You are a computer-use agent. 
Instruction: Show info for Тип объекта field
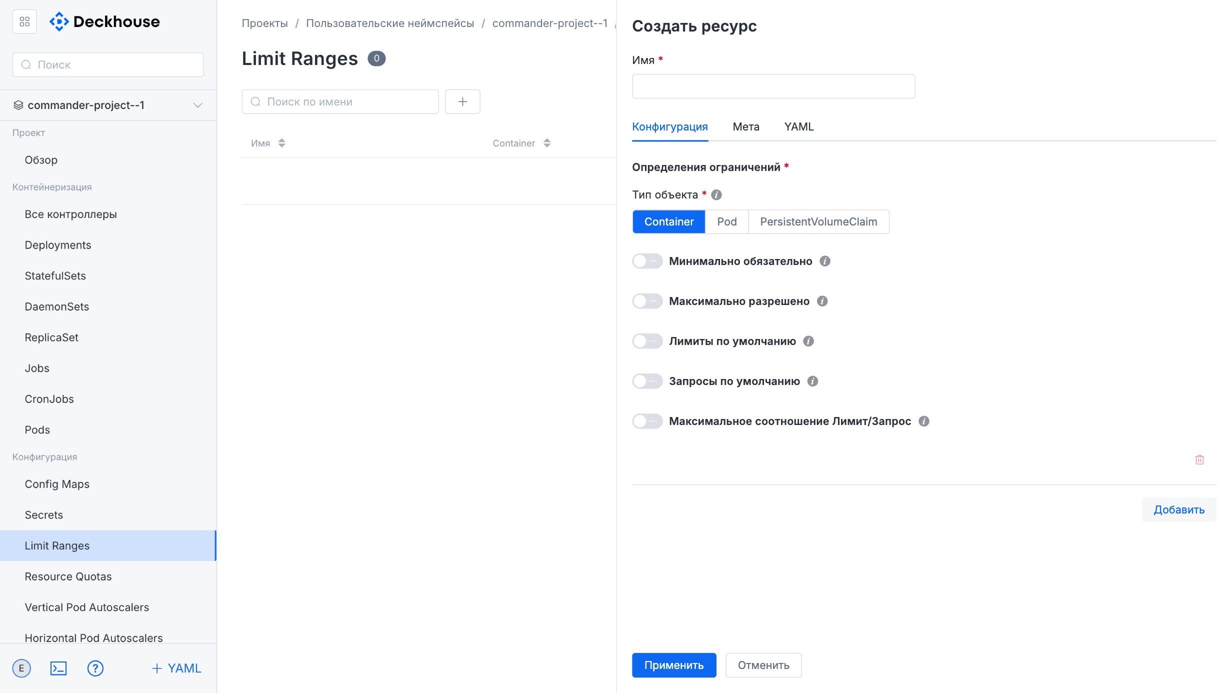click(x=716, y=194)
